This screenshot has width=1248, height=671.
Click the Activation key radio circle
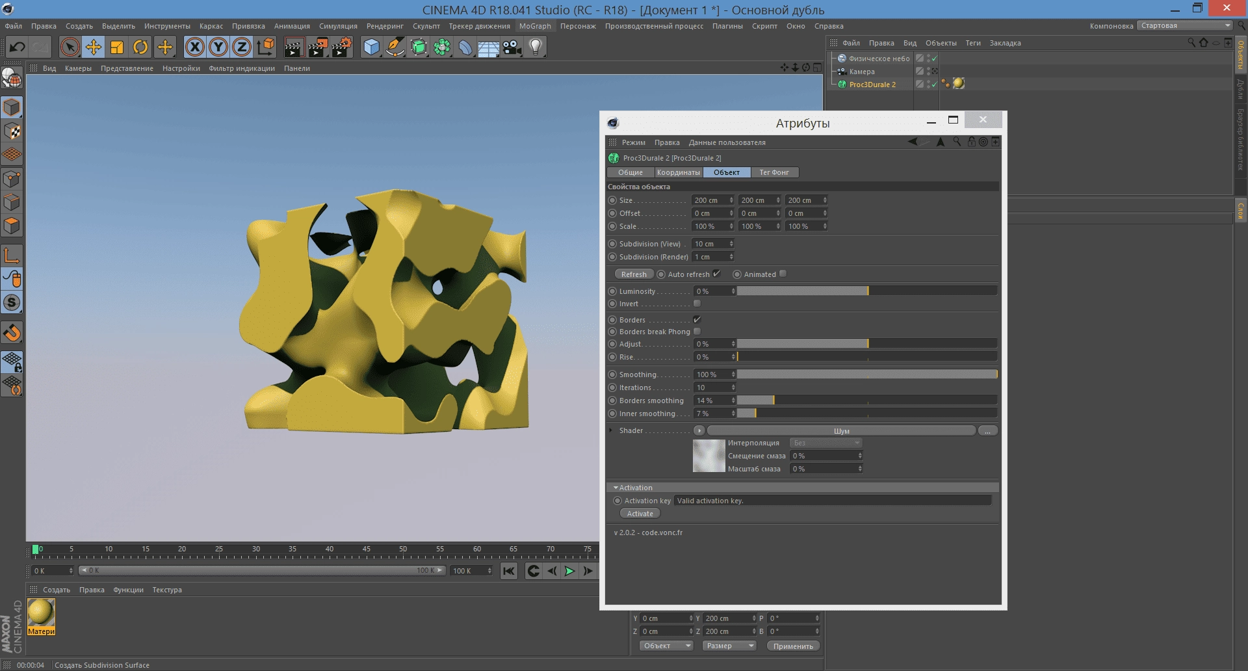point(617,501)
